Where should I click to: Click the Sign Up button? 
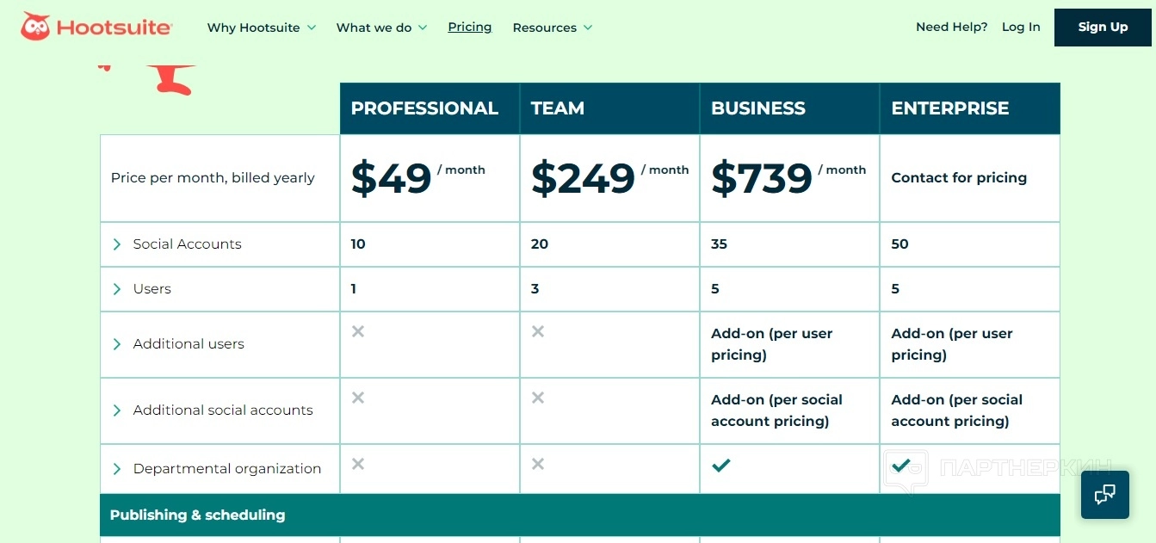pos(1103,28)
